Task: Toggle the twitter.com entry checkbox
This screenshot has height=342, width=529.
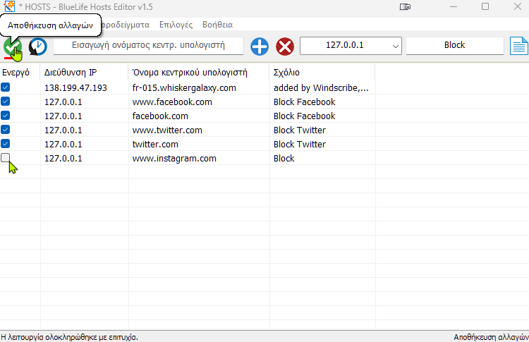Action: point(6,144)
